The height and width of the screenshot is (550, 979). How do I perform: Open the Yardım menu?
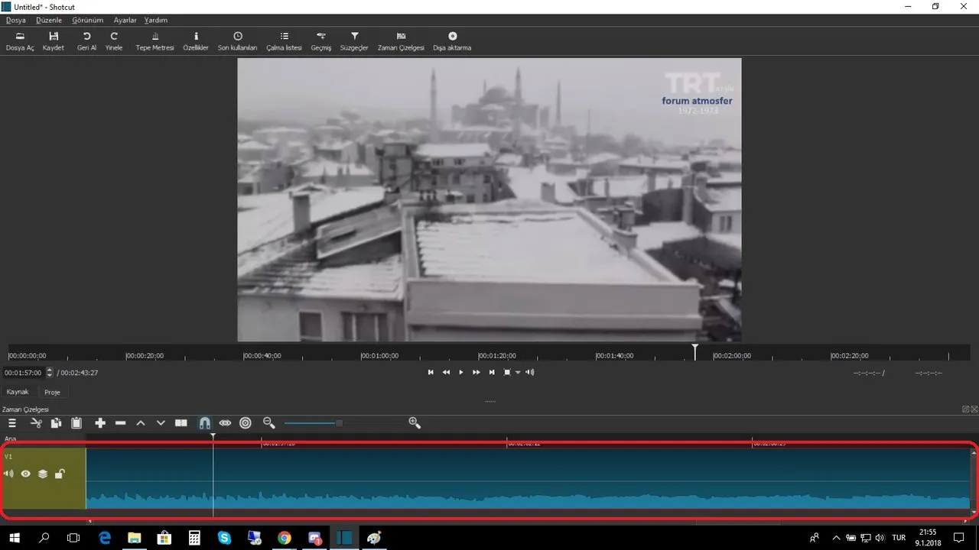point(156,20)
